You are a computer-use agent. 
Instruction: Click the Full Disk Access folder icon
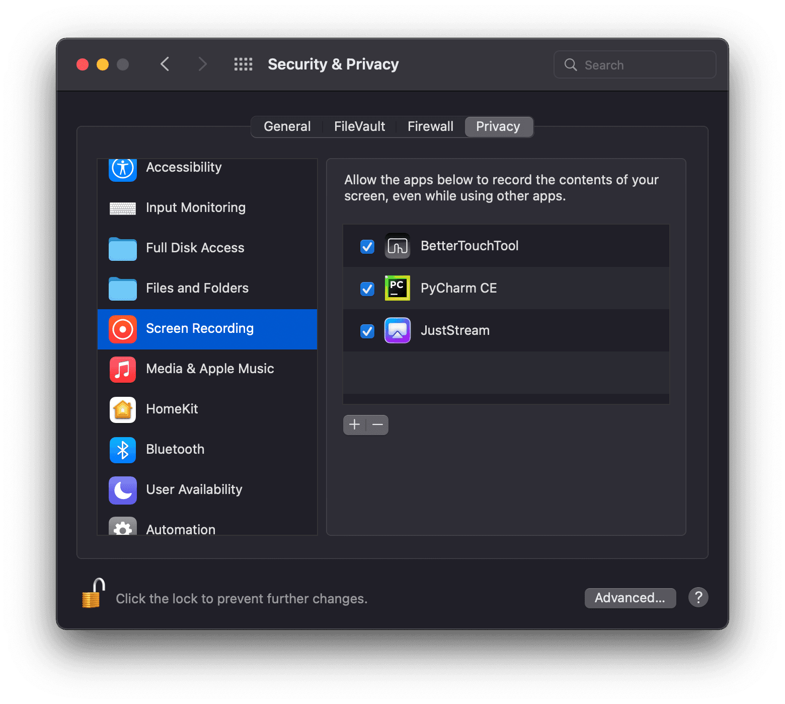(123, 249)
